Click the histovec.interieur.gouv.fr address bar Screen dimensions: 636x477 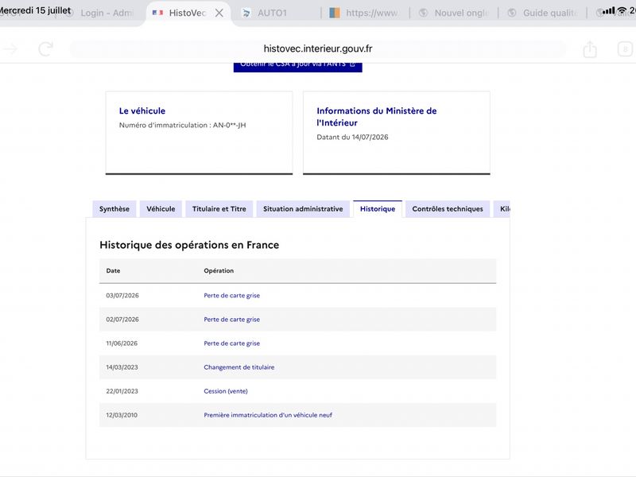click(317, 48)
